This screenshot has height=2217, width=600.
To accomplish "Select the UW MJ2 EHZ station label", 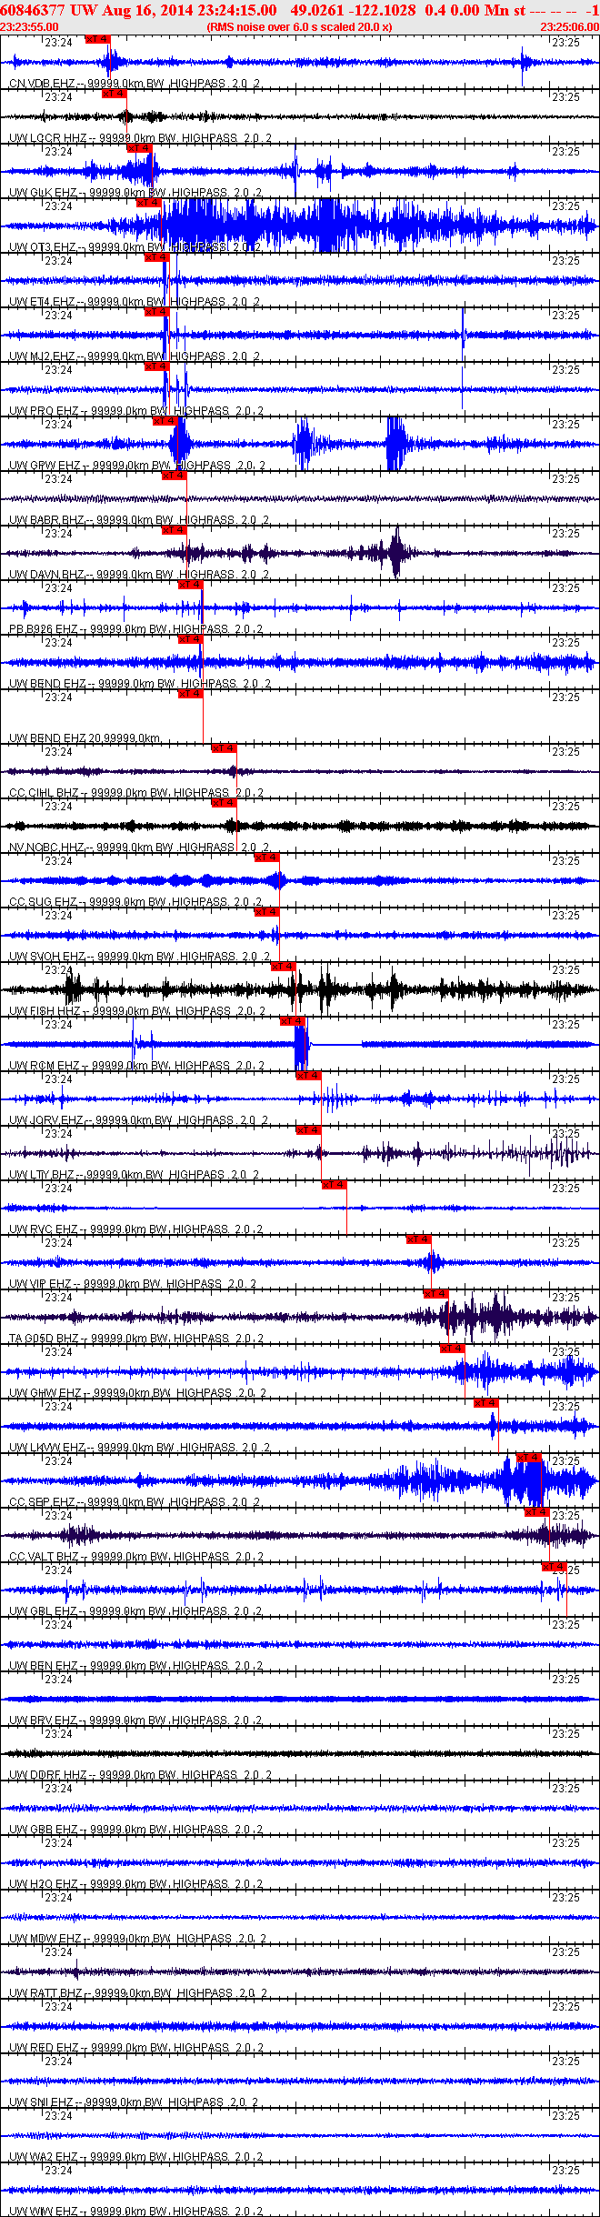I will click(135, 356).
